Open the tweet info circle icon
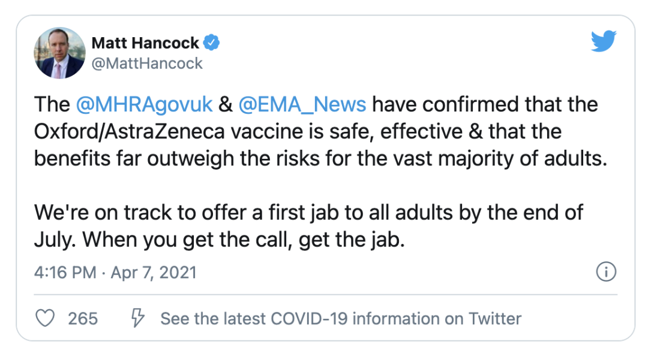The height and width of the screenshot is (356, 648). coord(606,271)
